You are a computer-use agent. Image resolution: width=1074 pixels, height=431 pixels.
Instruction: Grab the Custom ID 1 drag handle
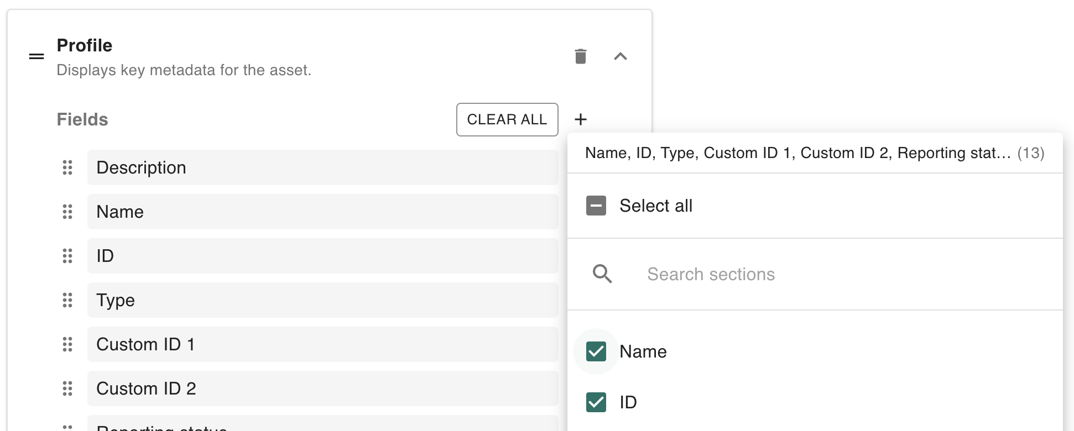pyautogui.click(x=67, y=344)
